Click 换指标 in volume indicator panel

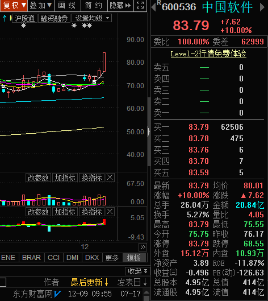coord(92,178)
